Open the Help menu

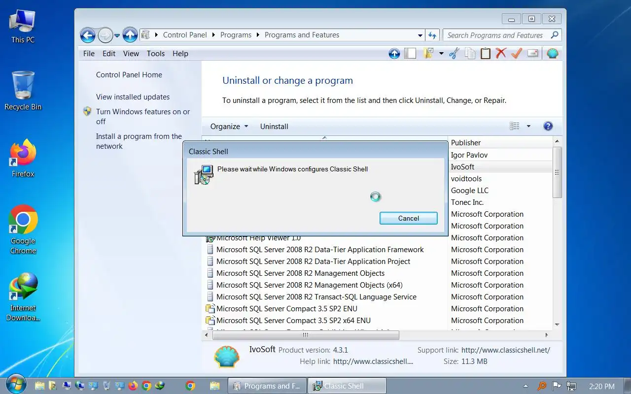(180, 54)
